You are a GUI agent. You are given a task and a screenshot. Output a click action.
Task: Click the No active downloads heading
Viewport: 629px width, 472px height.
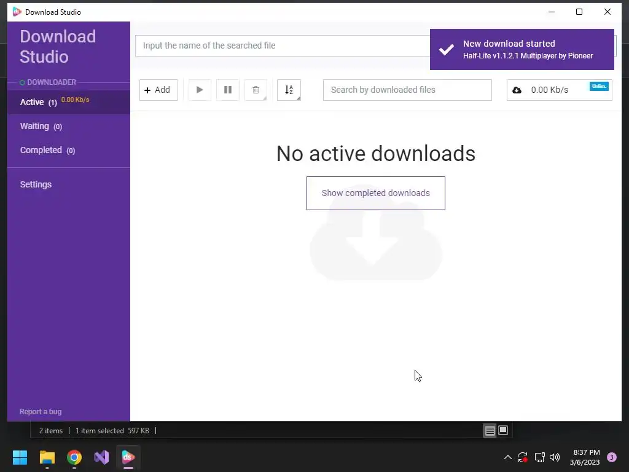point(376,153)
